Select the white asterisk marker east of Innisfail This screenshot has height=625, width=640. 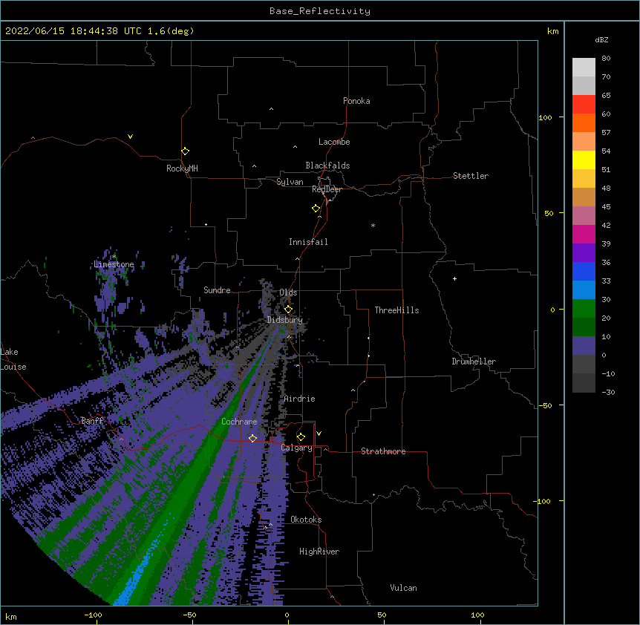tap(373, 225)
